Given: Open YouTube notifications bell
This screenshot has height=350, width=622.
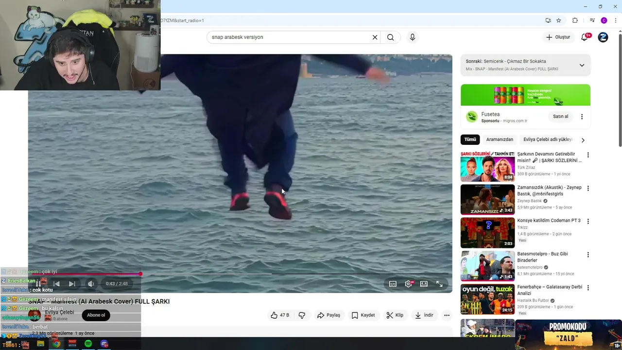Looking at the screenshot, I should pos(585,37).
